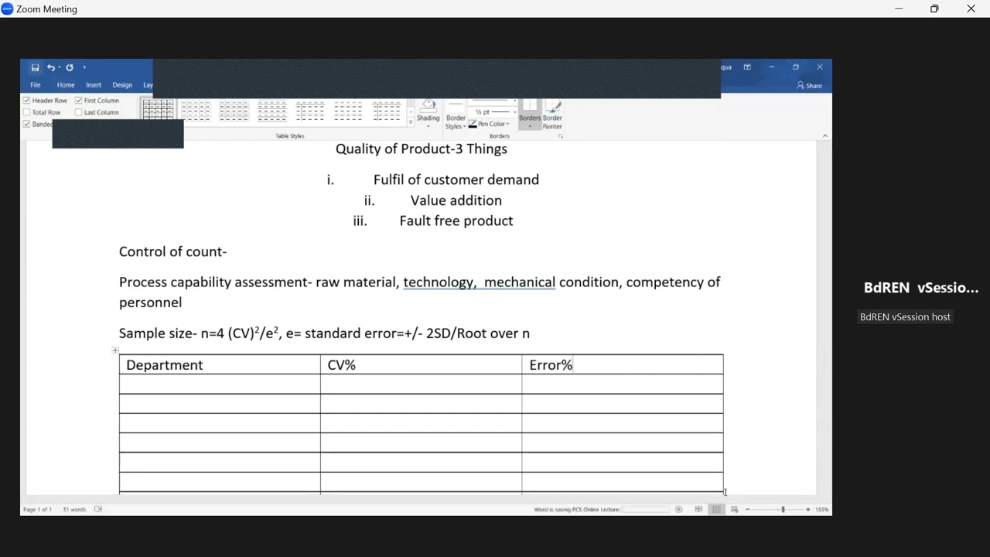Click the empty cell below Error%

pyautogui.click(x=623, y=384)
